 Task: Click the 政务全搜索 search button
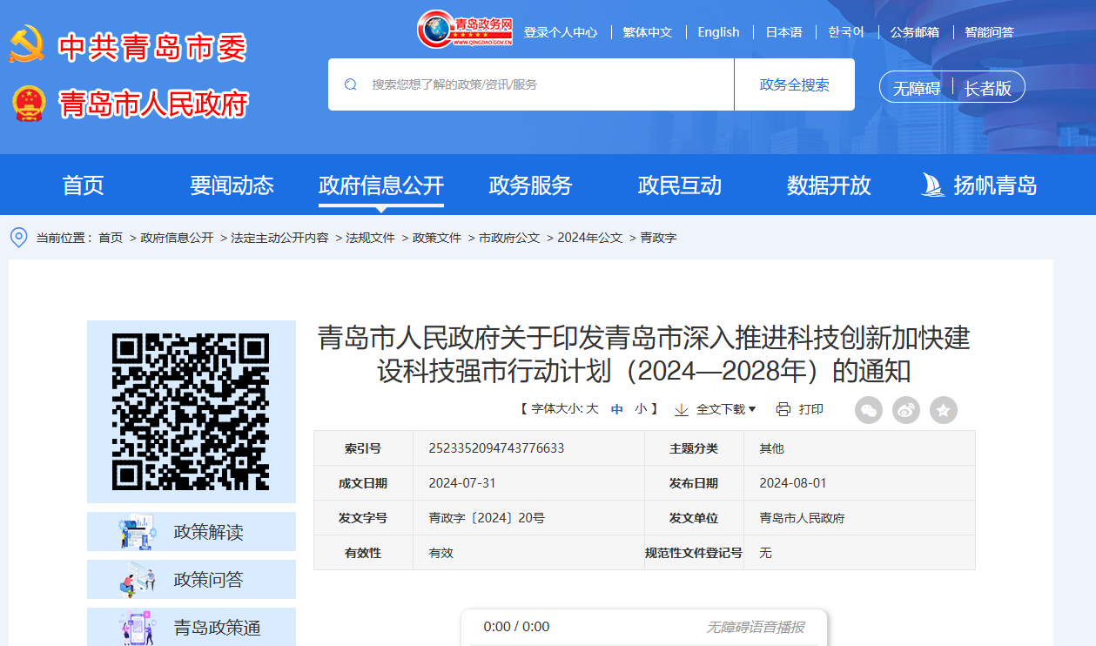(794, 84)
